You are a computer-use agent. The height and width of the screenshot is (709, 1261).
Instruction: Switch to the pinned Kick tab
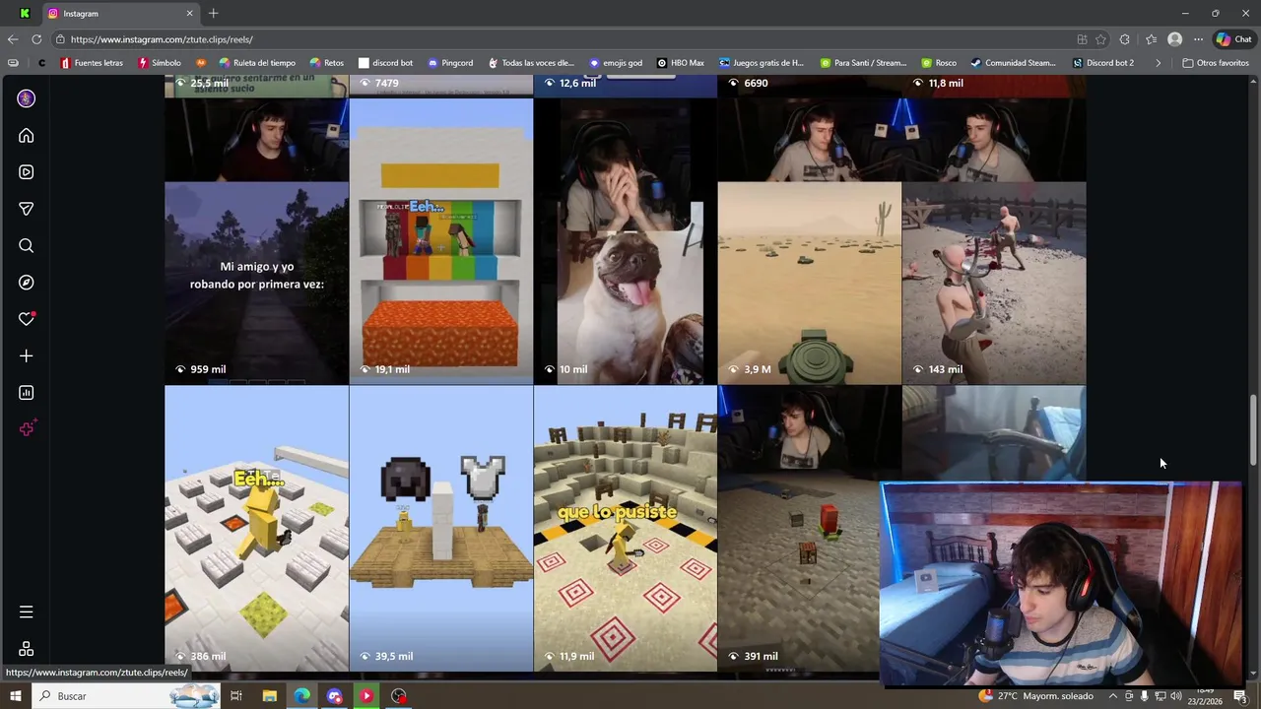click(x=25, y=13)
